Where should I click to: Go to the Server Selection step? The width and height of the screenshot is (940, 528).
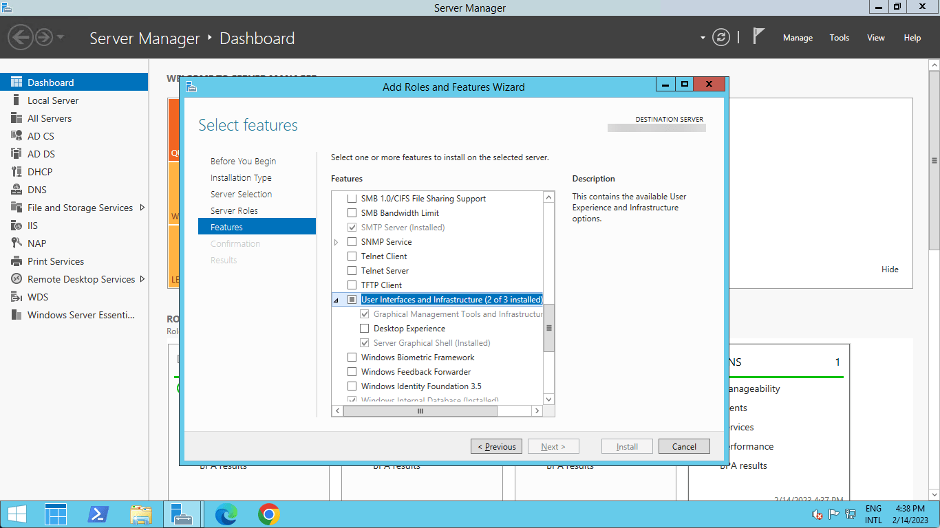(241, 194)
